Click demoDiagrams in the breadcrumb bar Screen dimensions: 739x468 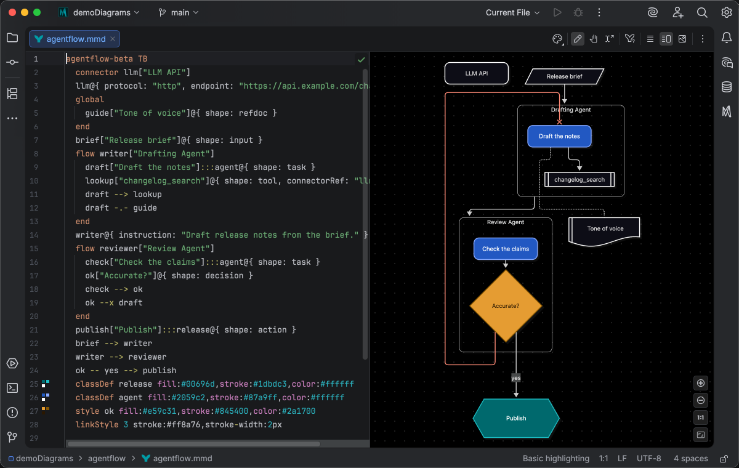tap(41, 458)
